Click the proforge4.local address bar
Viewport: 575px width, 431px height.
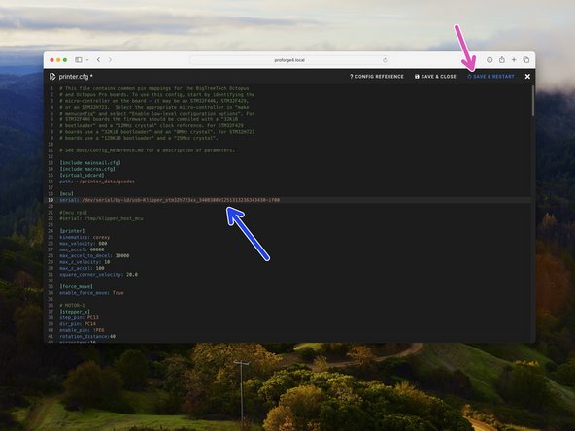[x=289, y=60]
